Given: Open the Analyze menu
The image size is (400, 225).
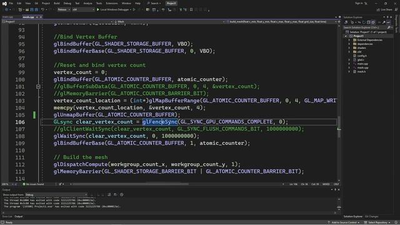Looking at the screenshot, I should tap(87, 3).
